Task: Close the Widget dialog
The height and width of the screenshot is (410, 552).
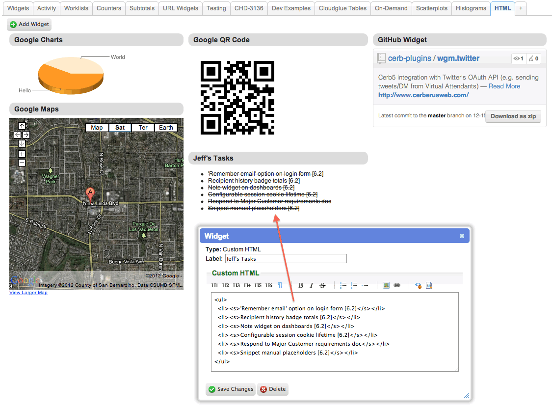Action: [462, 236]
